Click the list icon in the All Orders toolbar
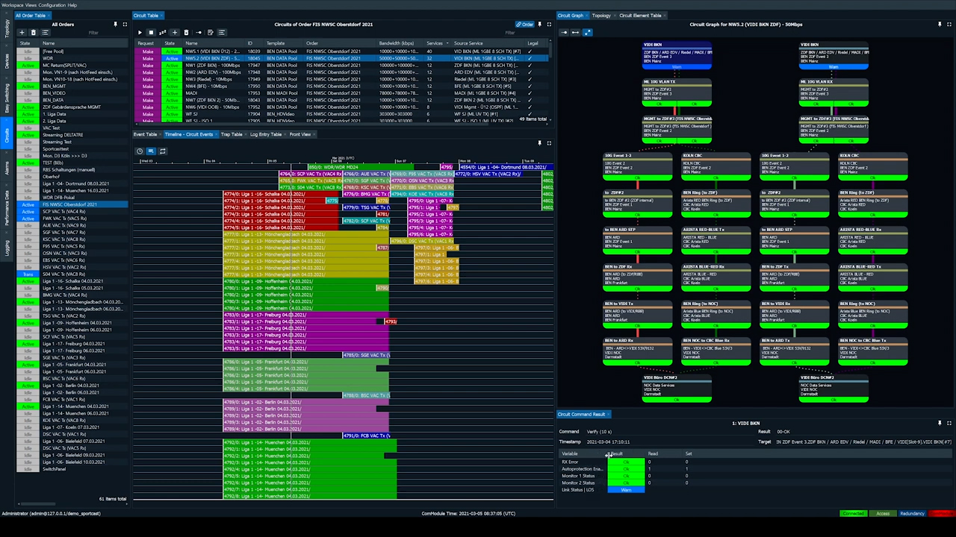 click(x=45, y=33)
